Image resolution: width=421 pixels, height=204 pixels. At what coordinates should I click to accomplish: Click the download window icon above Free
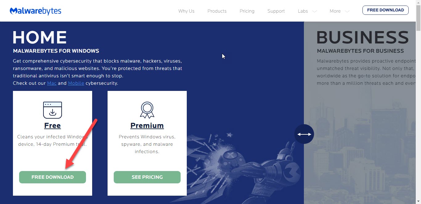tap(52, 110)
